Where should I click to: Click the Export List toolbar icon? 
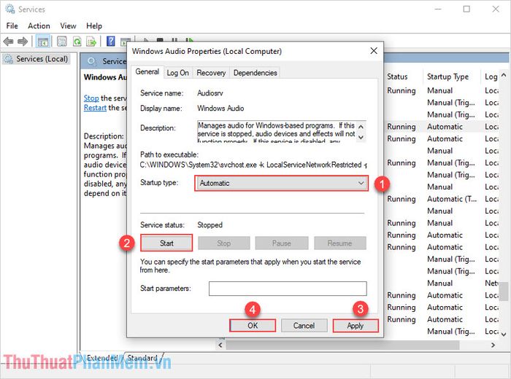[91, 42]
